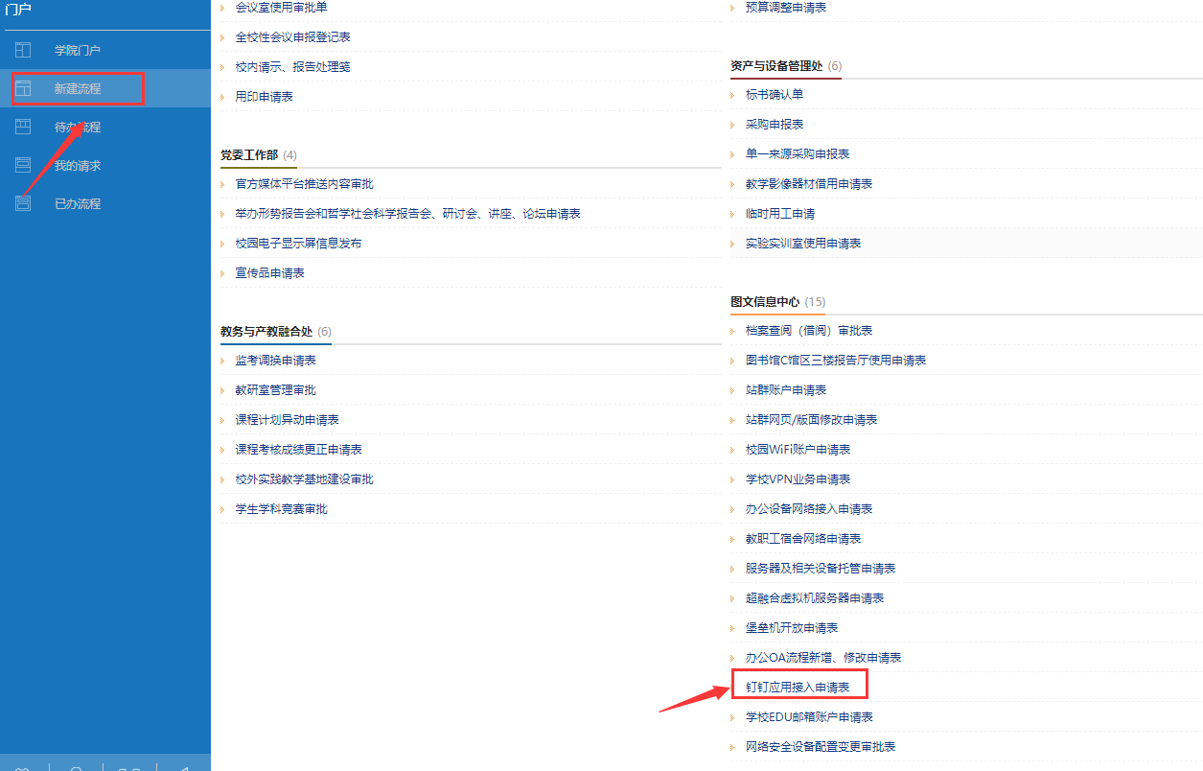Open the 钉钉应用接入申请表 form
Screen dimensions: 1203x771
tap(798, 687)
